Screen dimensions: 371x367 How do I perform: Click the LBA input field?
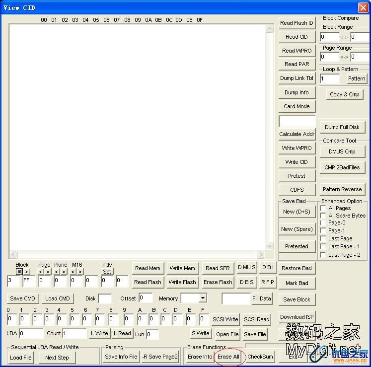[31, 333]
